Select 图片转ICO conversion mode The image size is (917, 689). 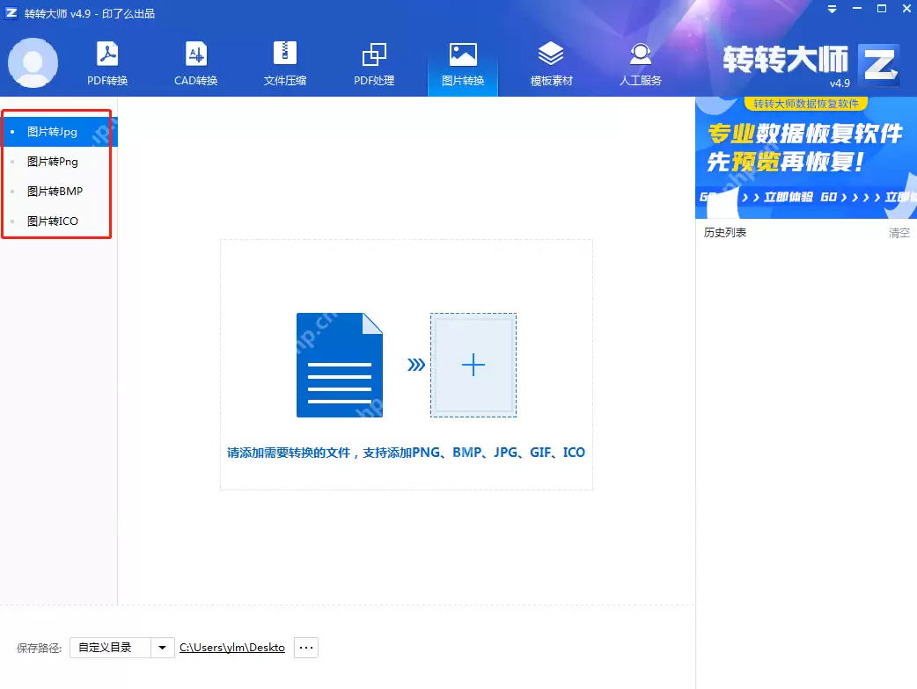pos(55,221)
